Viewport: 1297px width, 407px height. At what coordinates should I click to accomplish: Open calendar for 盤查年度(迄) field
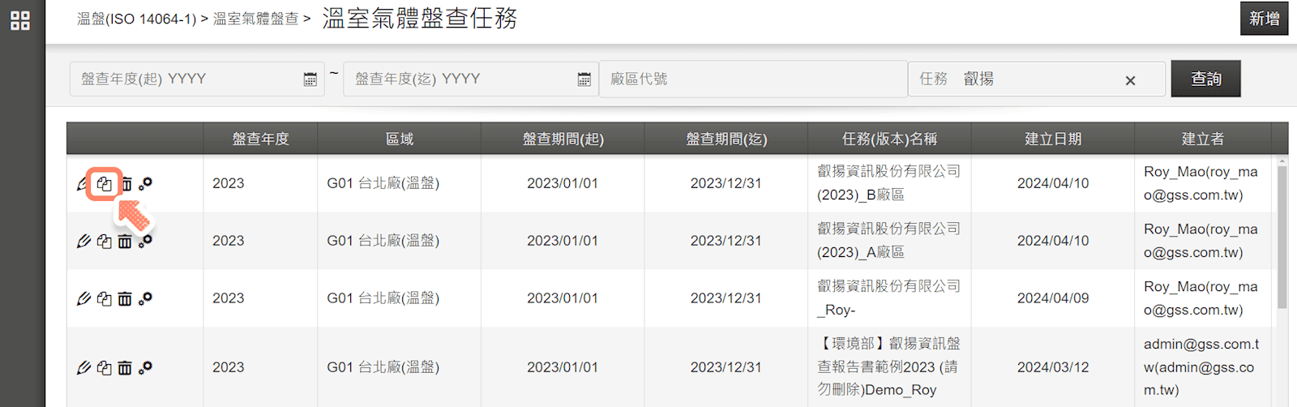[584, 79]
